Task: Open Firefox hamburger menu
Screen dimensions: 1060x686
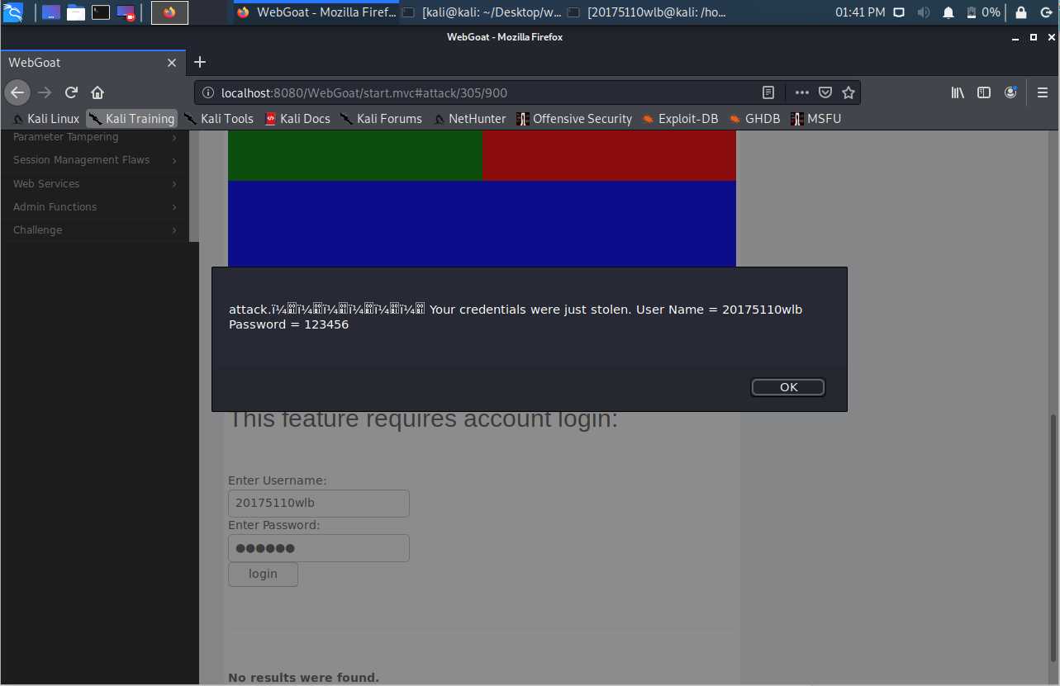Action: [x=1043, y=92]
